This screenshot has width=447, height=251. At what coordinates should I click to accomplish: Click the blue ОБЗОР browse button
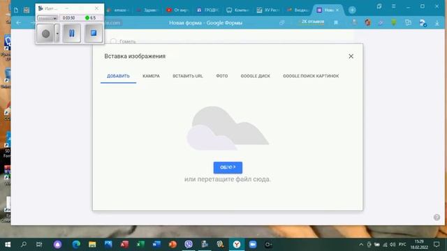tap(228, 167)
